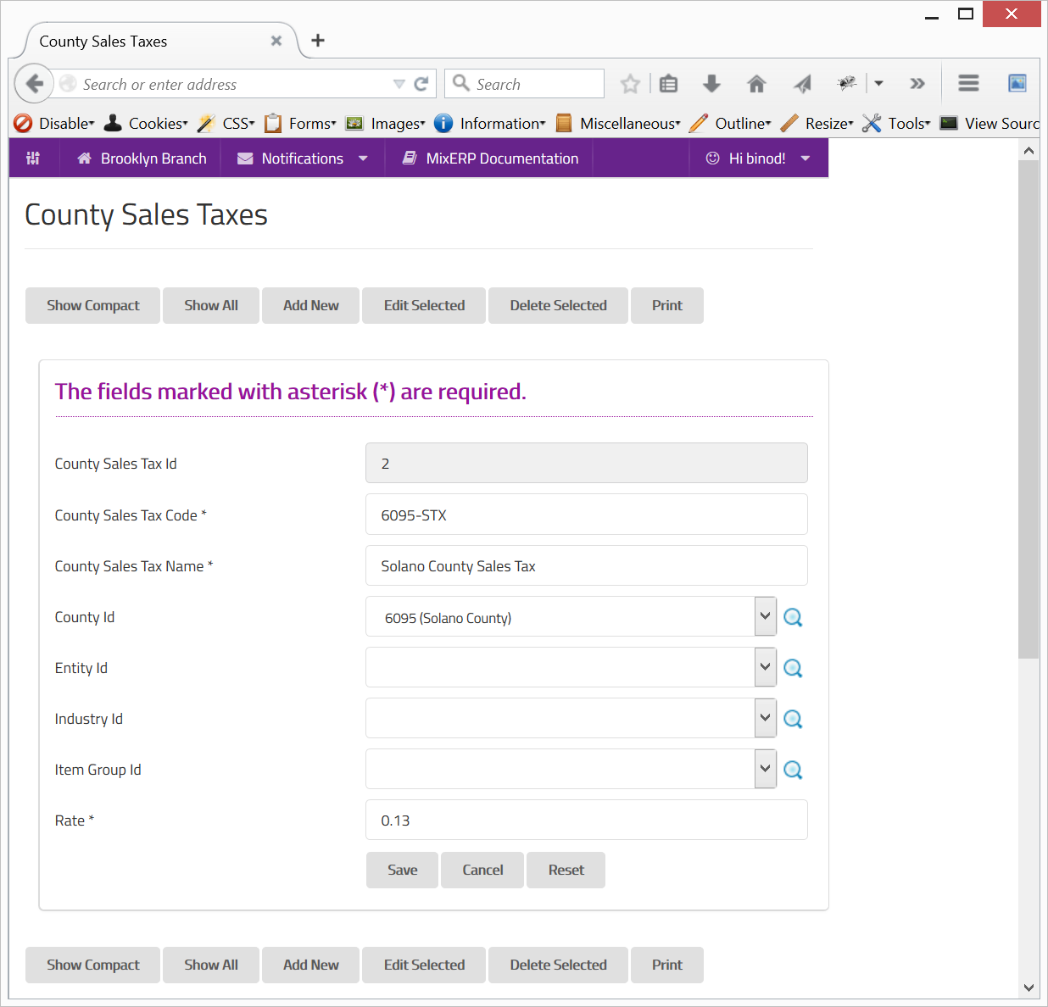
Task: Open lookup search icon for County Id
Action: (x=793, y=617)
